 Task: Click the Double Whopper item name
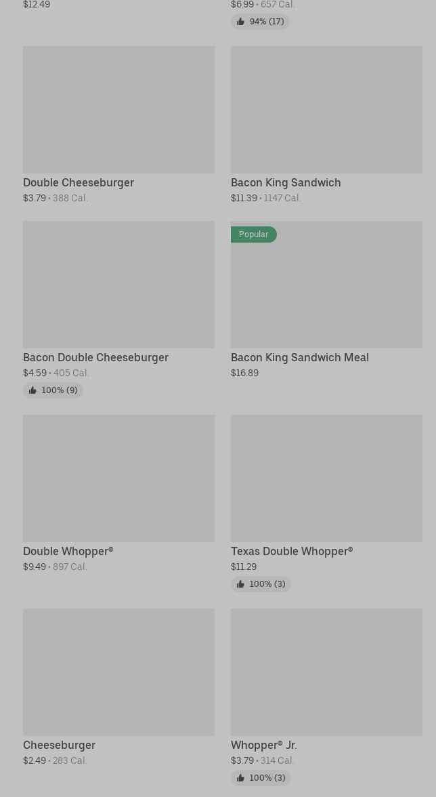click(x=68, y=551)
